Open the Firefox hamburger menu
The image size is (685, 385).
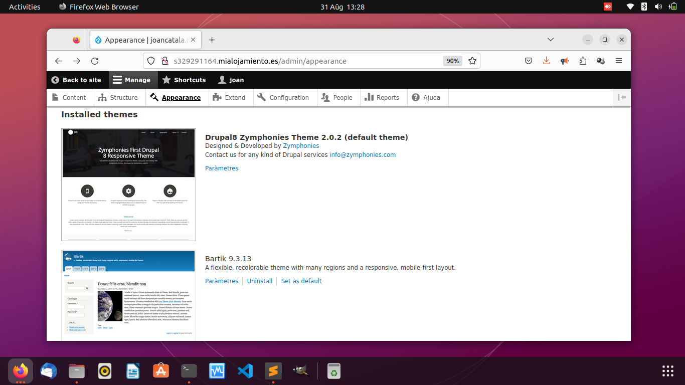point(619,61)
